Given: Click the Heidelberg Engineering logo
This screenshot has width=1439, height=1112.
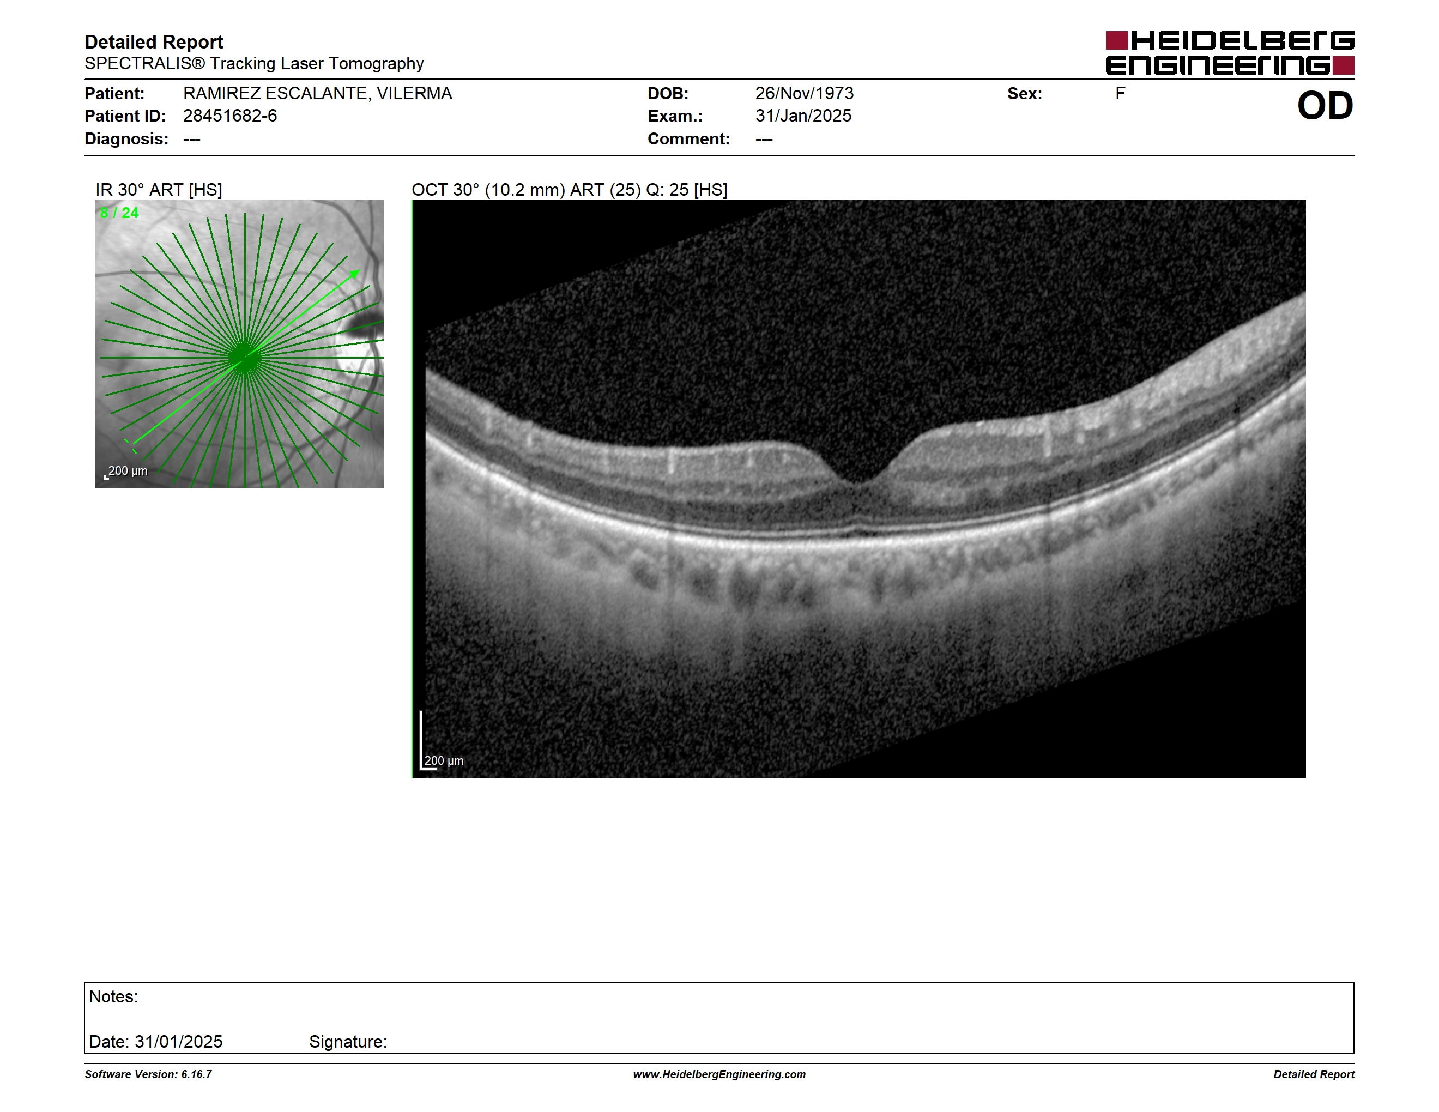Looking at the screenshot, I should [x=1230, y=53].
